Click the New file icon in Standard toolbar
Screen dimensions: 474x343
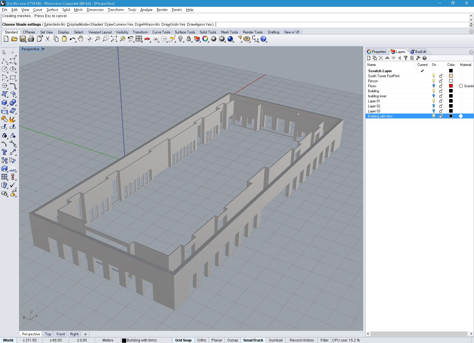6,39
